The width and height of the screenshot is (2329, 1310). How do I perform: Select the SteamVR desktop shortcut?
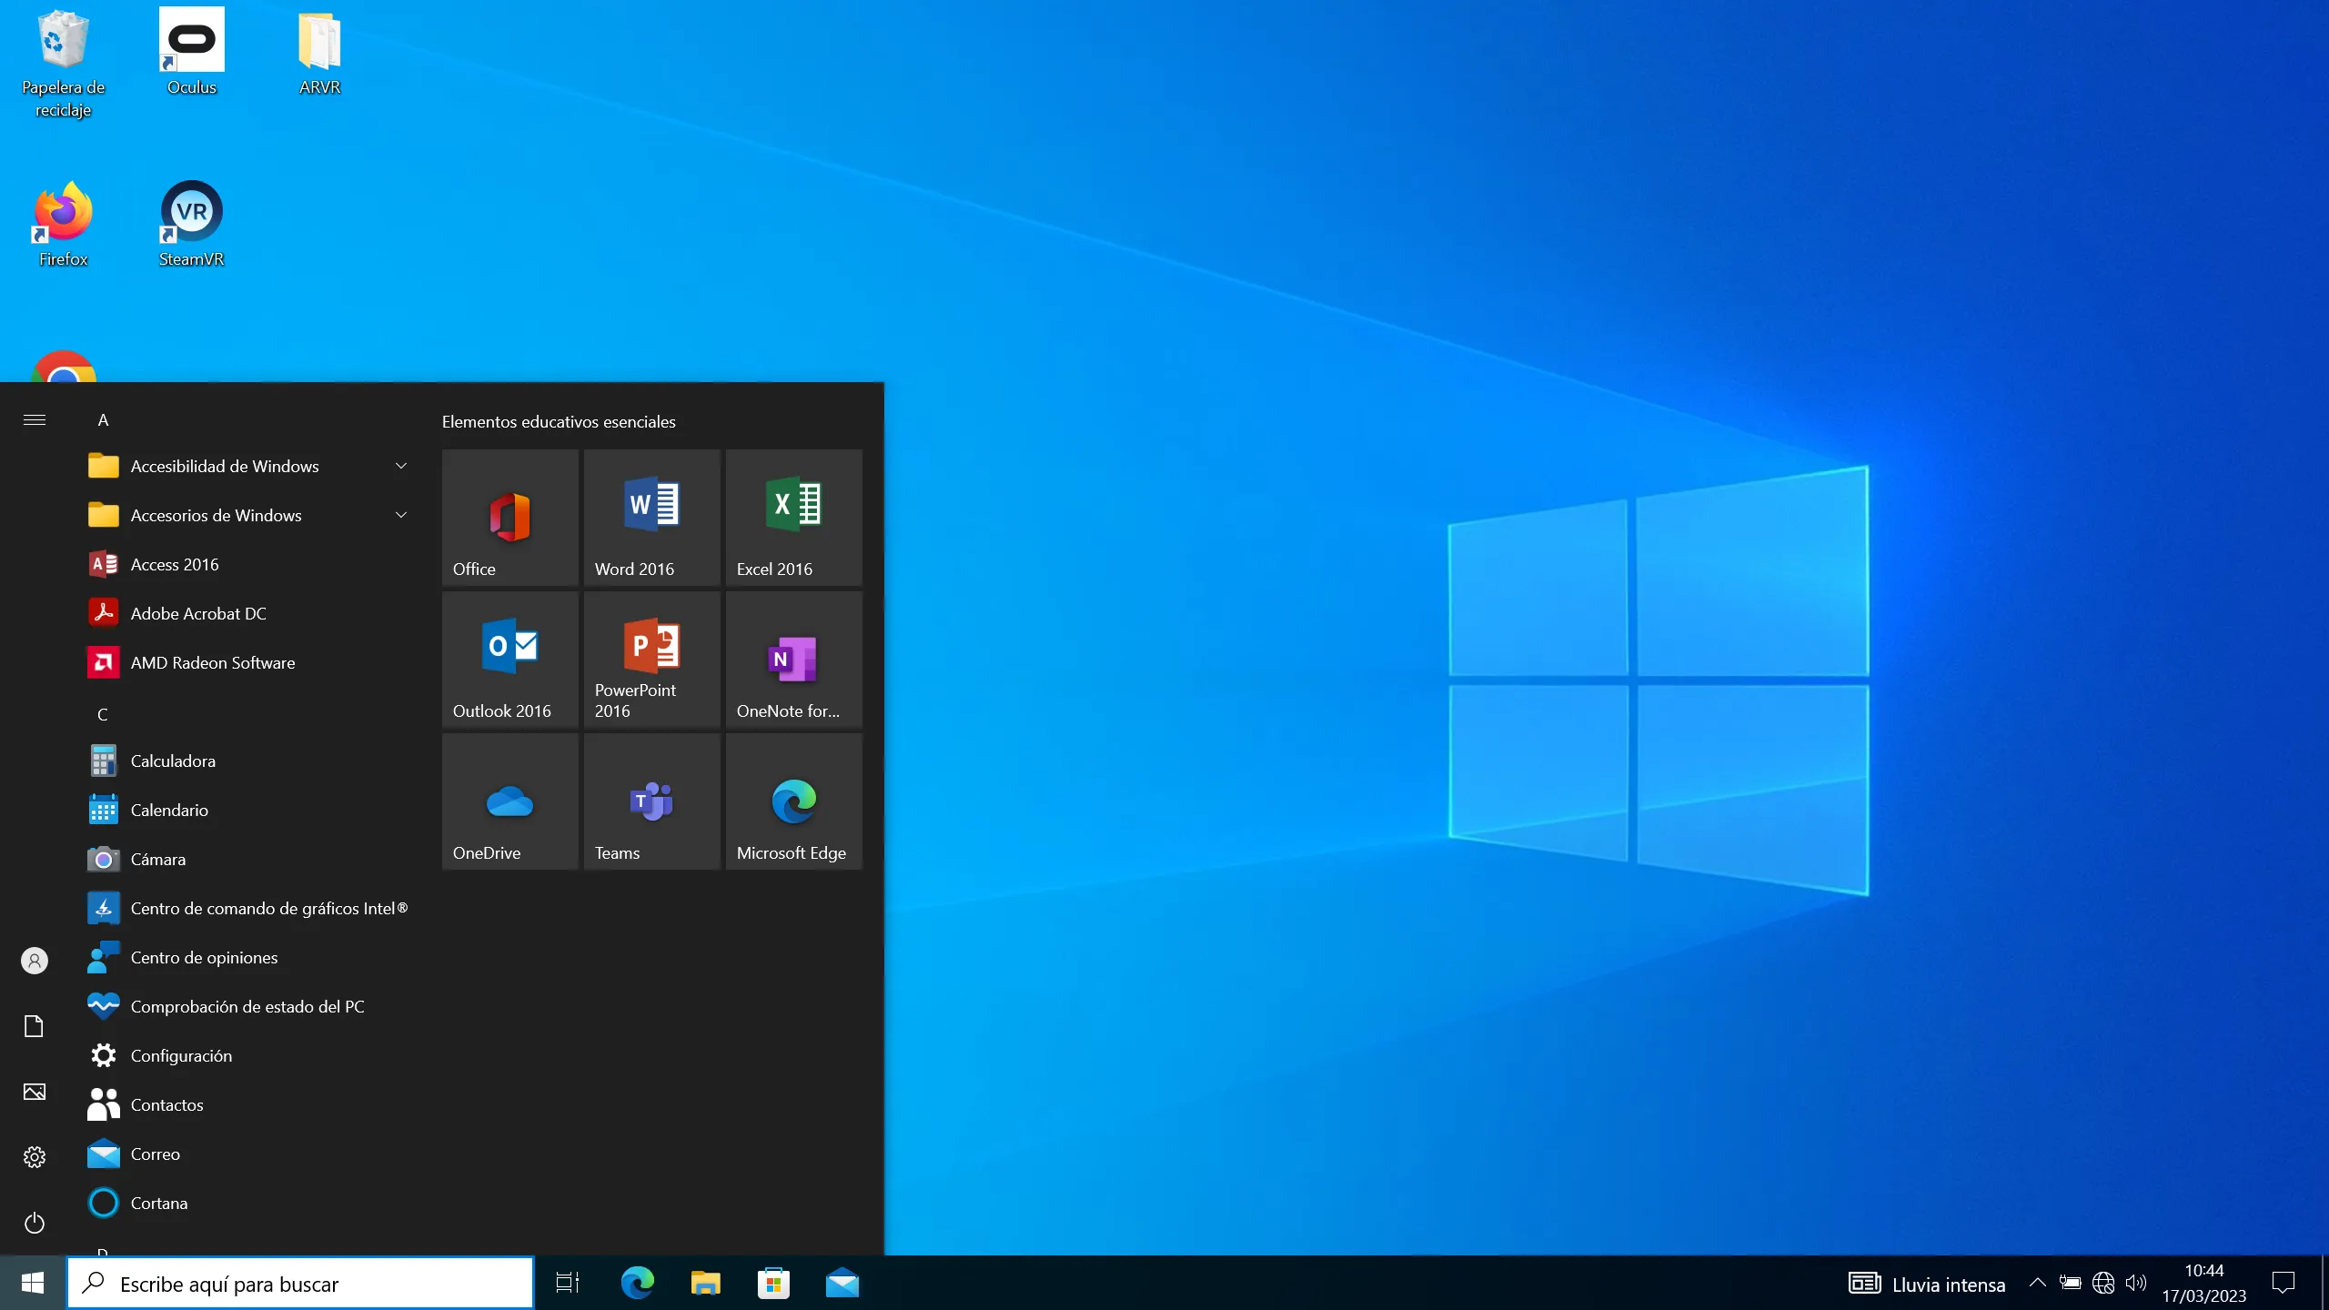(x=192, y=224)
